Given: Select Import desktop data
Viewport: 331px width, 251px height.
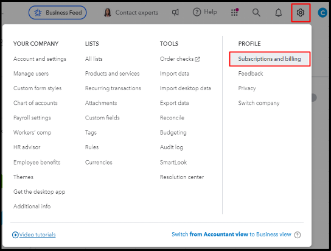Looking at the screenshot, I should pos(186,88).
